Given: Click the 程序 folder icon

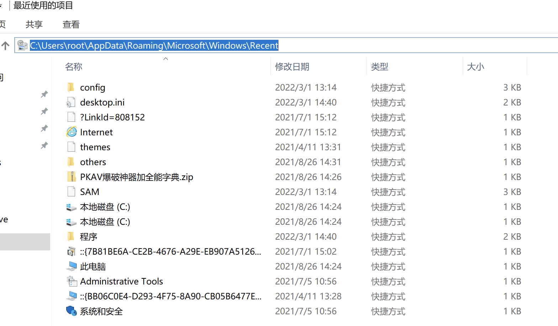Looking at the screenshot, I should [71, 237].
